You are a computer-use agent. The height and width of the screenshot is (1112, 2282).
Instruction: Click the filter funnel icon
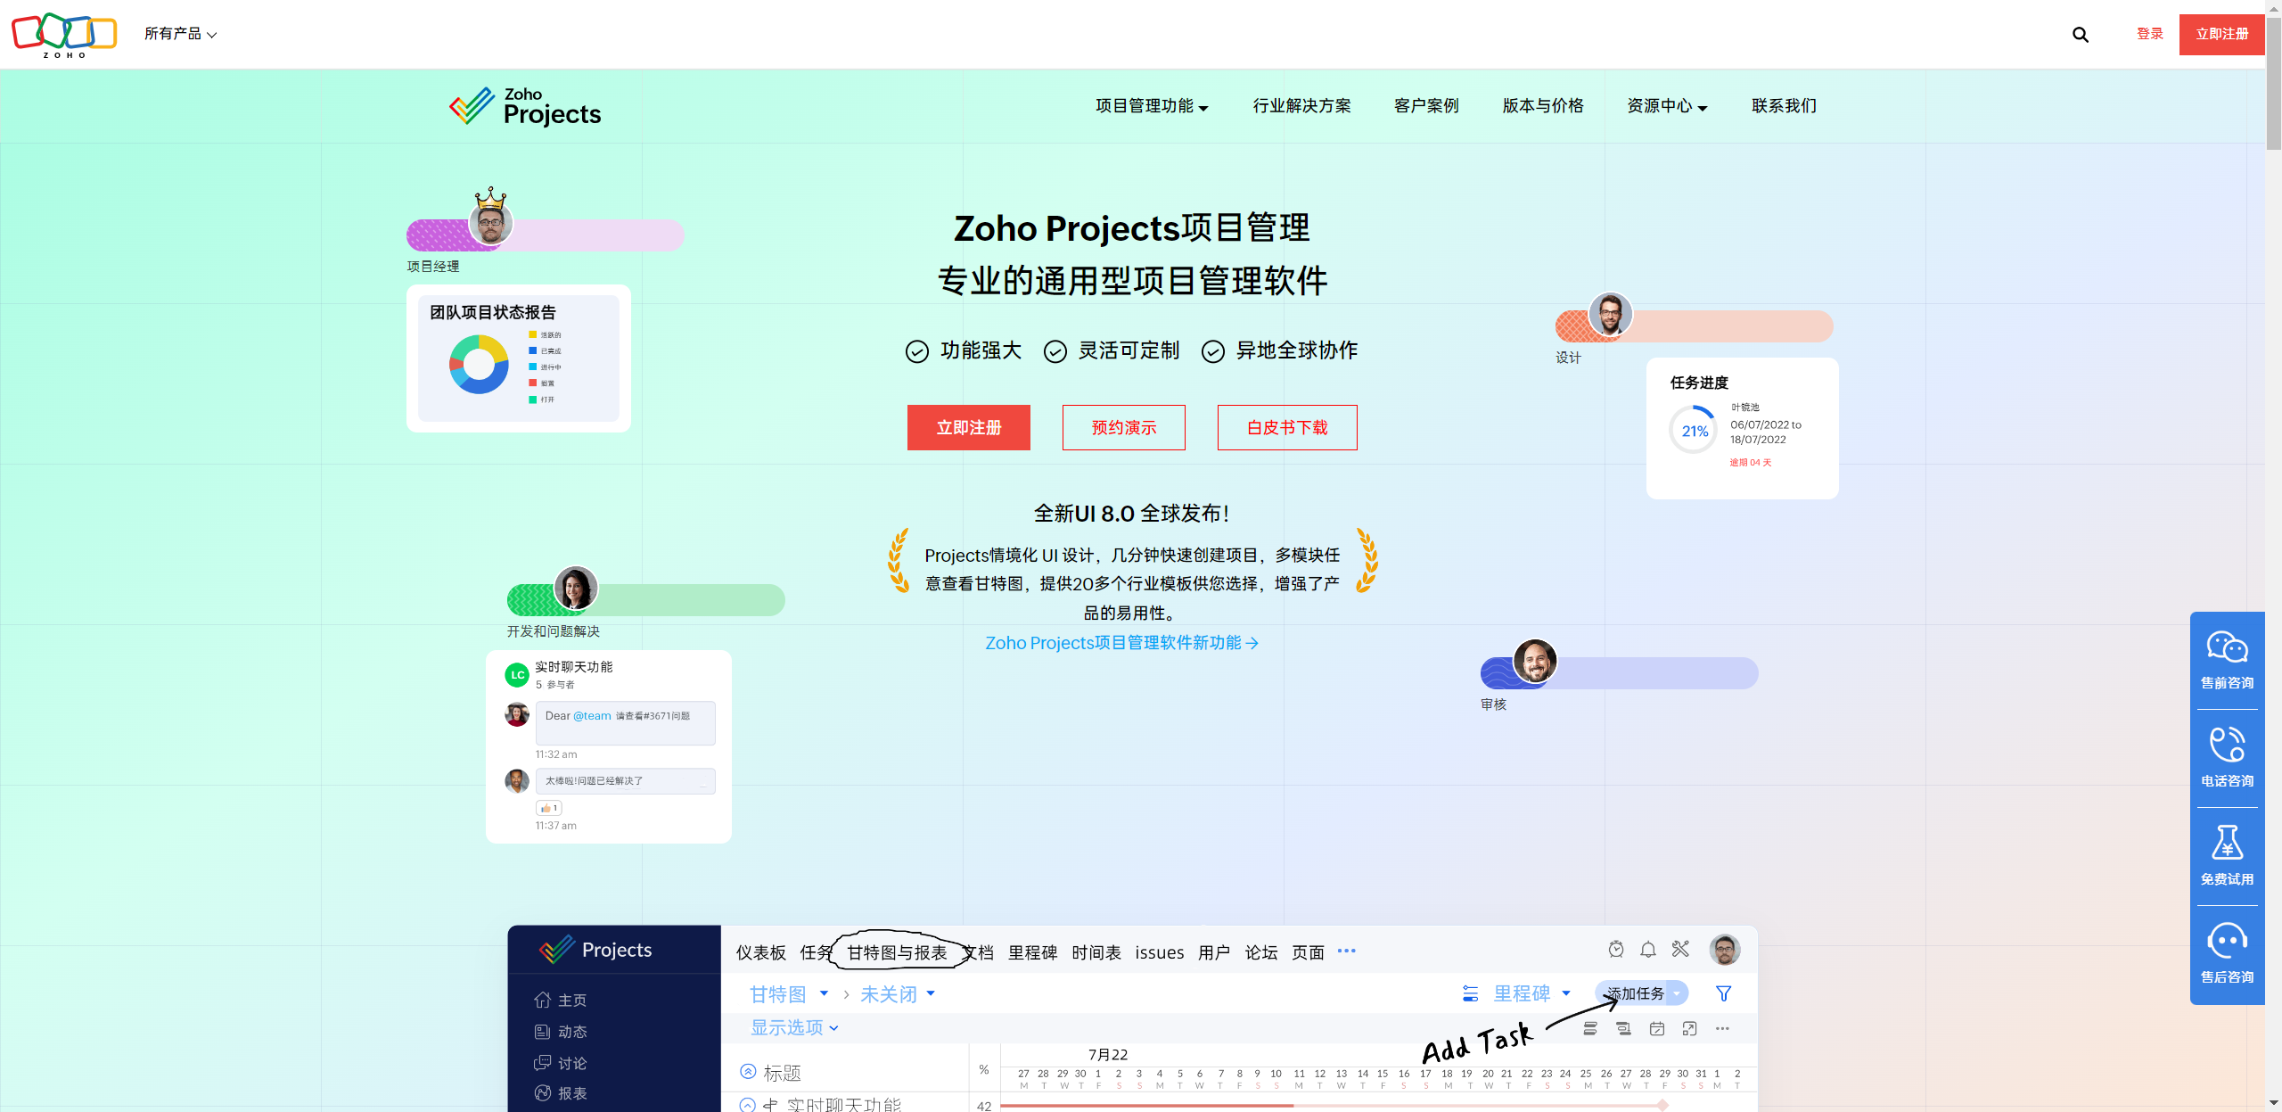pos(1724,993)
